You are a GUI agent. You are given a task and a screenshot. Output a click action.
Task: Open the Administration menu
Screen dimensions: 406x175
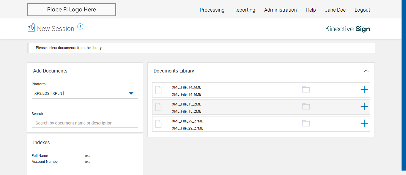pos(280,10)
